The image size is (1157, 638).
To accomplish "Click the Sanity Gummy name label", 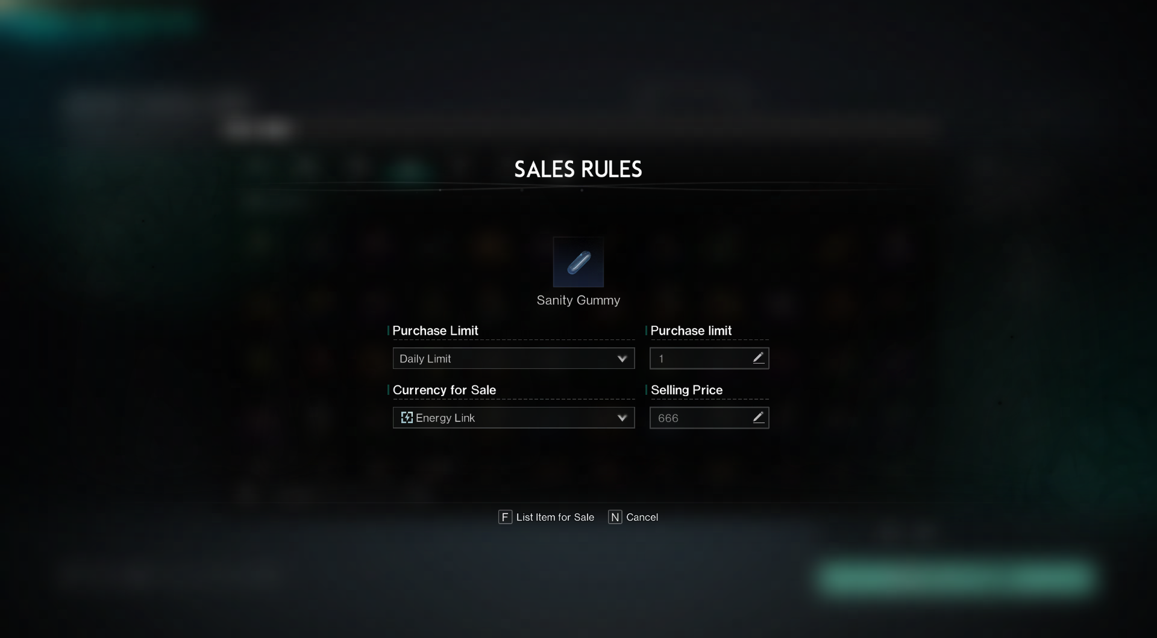I will [x=578, y=300].
